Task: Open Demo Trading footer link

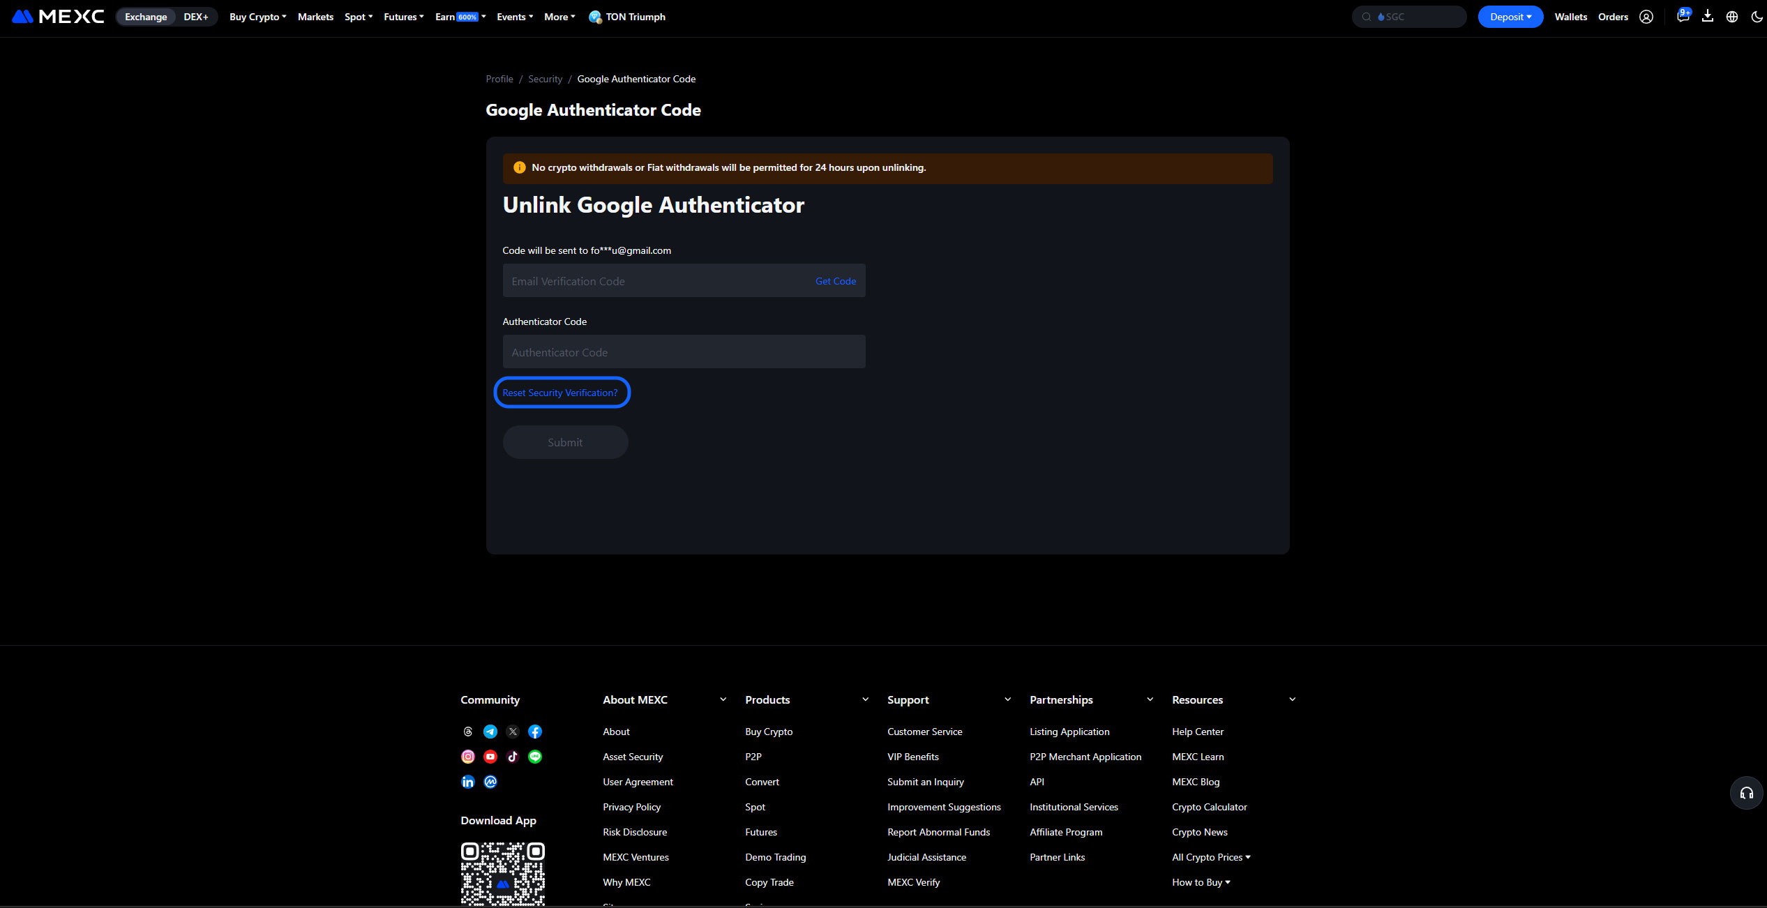Action: [776, 857]
